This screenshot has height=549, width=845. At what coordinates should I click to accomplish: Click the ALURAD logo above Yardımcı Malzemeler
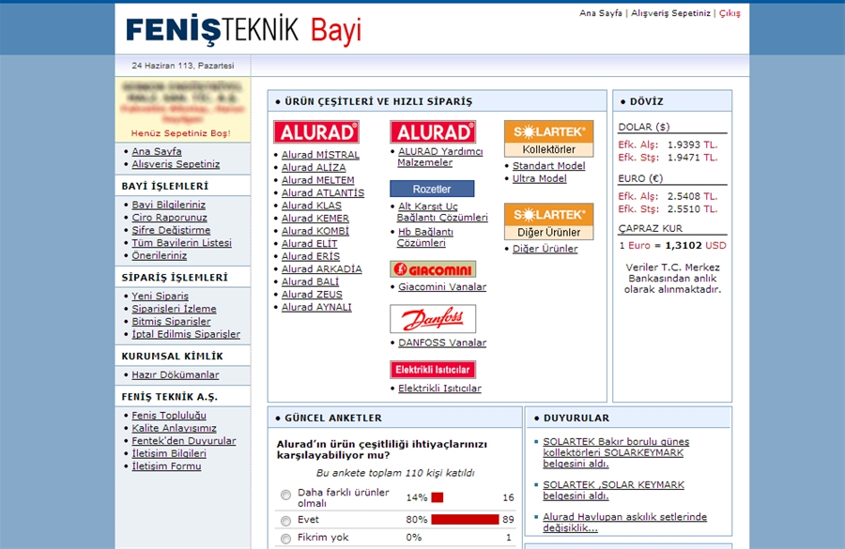[433, 132]
